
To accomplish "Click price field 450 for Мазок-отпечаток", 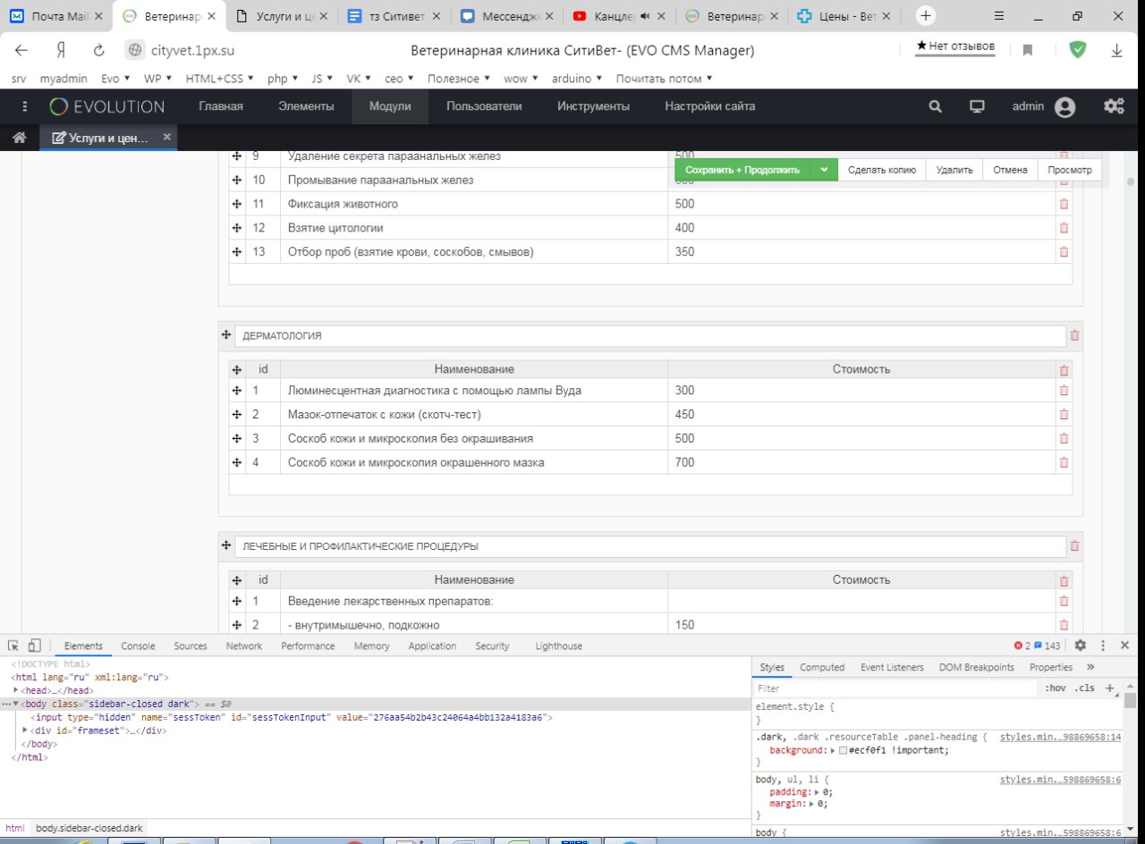I will point(861,415).
